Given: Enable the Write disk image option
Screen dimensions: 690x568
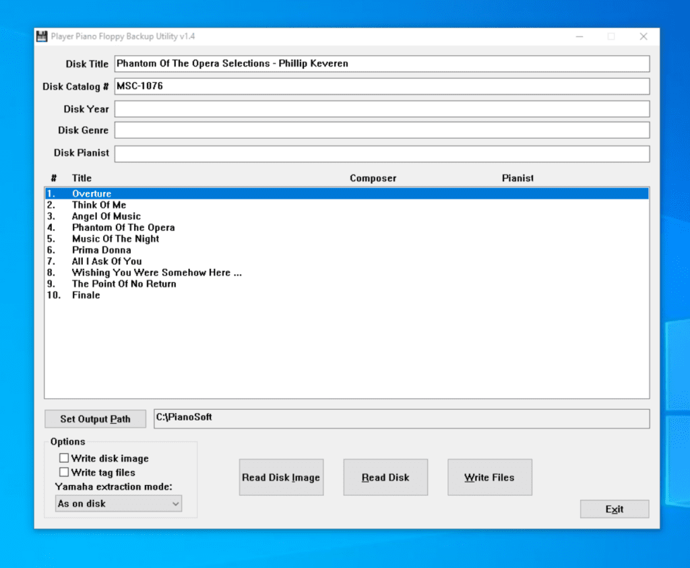Looking at the screenshot, I should coord(65,457).
